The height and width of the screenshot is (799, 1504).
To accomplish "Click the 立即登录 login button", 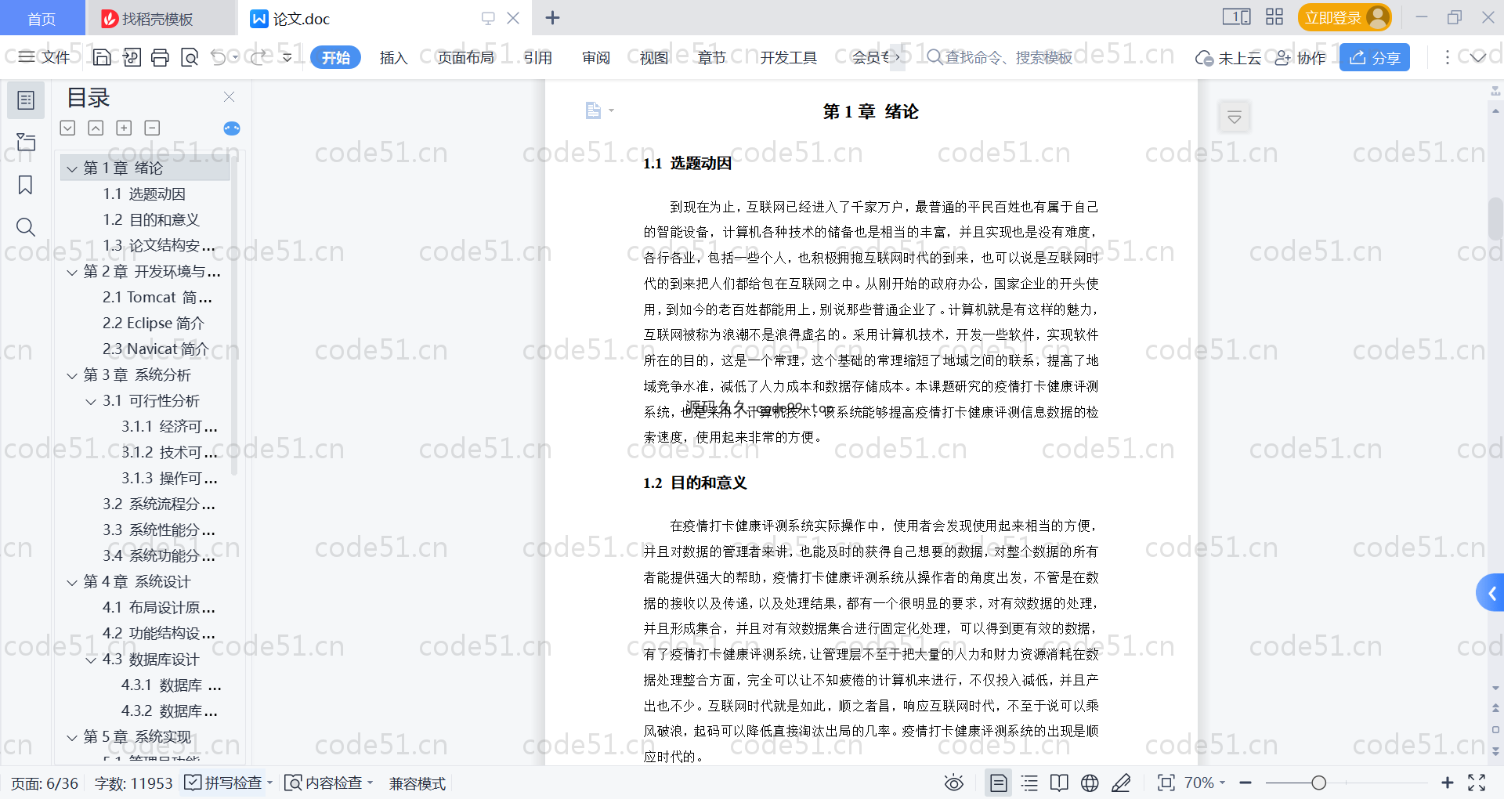I will pyautogui.click(x=1344, y=17).
